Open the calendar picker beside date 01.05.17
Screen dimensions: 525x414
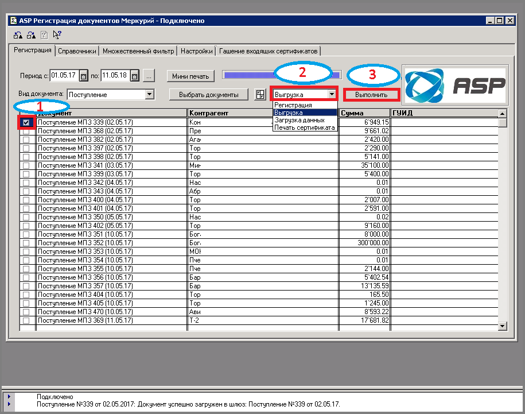pos(83,76)
